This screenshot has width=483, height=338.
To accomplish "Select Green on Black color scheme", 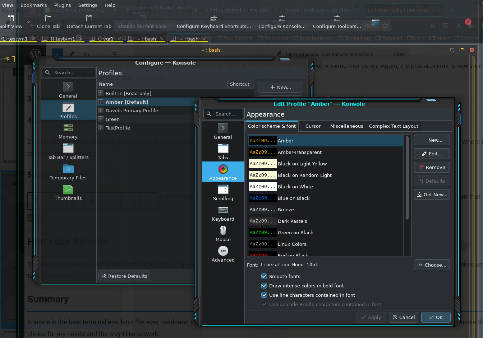I will (326, 233).
